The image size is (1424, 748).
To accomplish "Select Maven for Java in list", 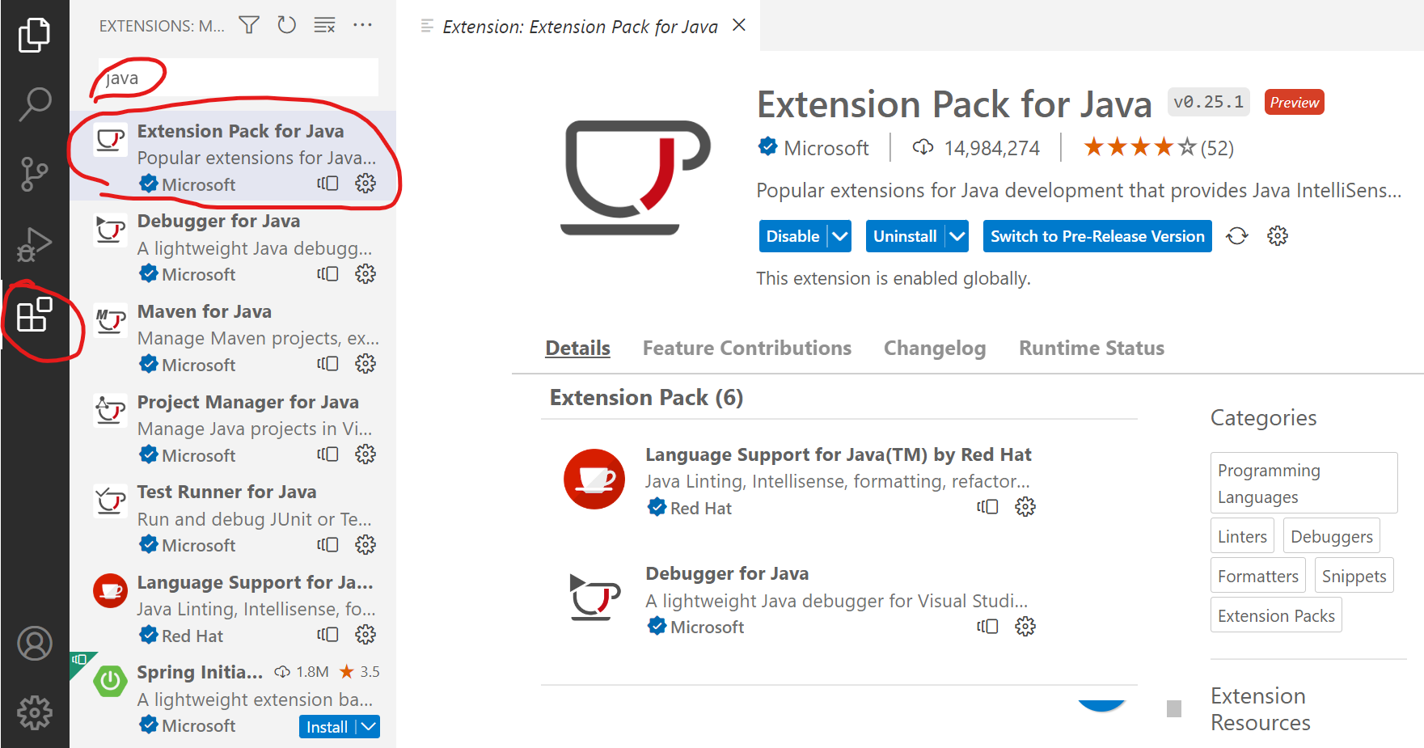I will pyautogui.click(x=233, y=337).
